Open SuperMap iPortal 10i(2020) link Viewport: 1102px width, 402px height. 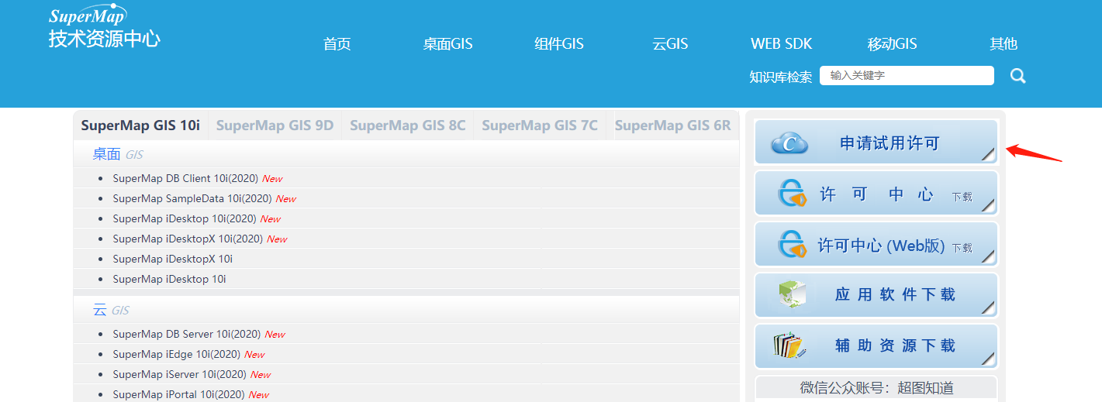click(179, 394)
